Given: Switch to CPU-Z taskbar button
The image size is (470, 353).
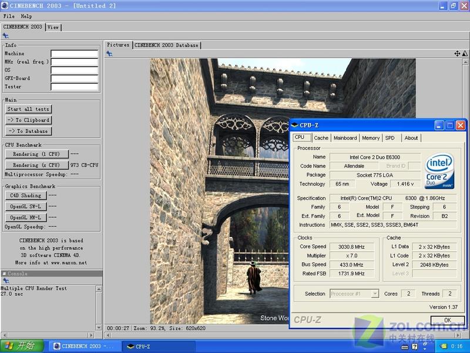Looking at the screenshot, I should (x=158, y=346).
